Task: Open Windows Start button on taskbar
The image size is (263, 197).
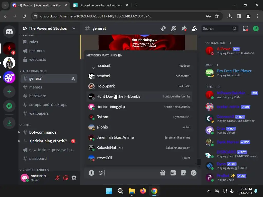Action: coord(109,191)
